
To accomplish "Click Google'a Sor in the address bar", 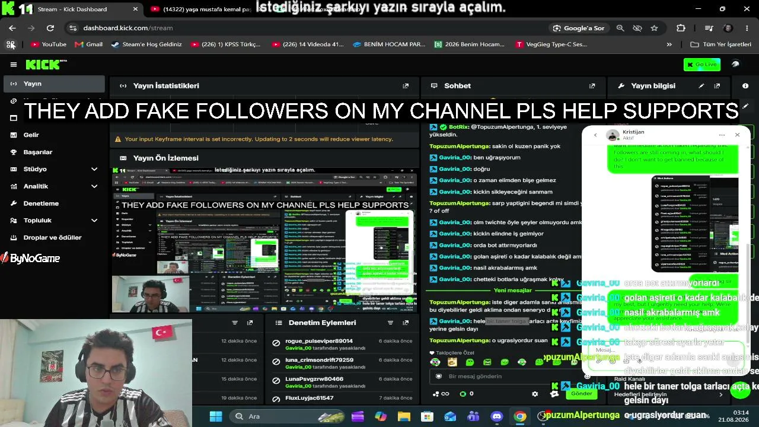I will click(x=578, y=28).
